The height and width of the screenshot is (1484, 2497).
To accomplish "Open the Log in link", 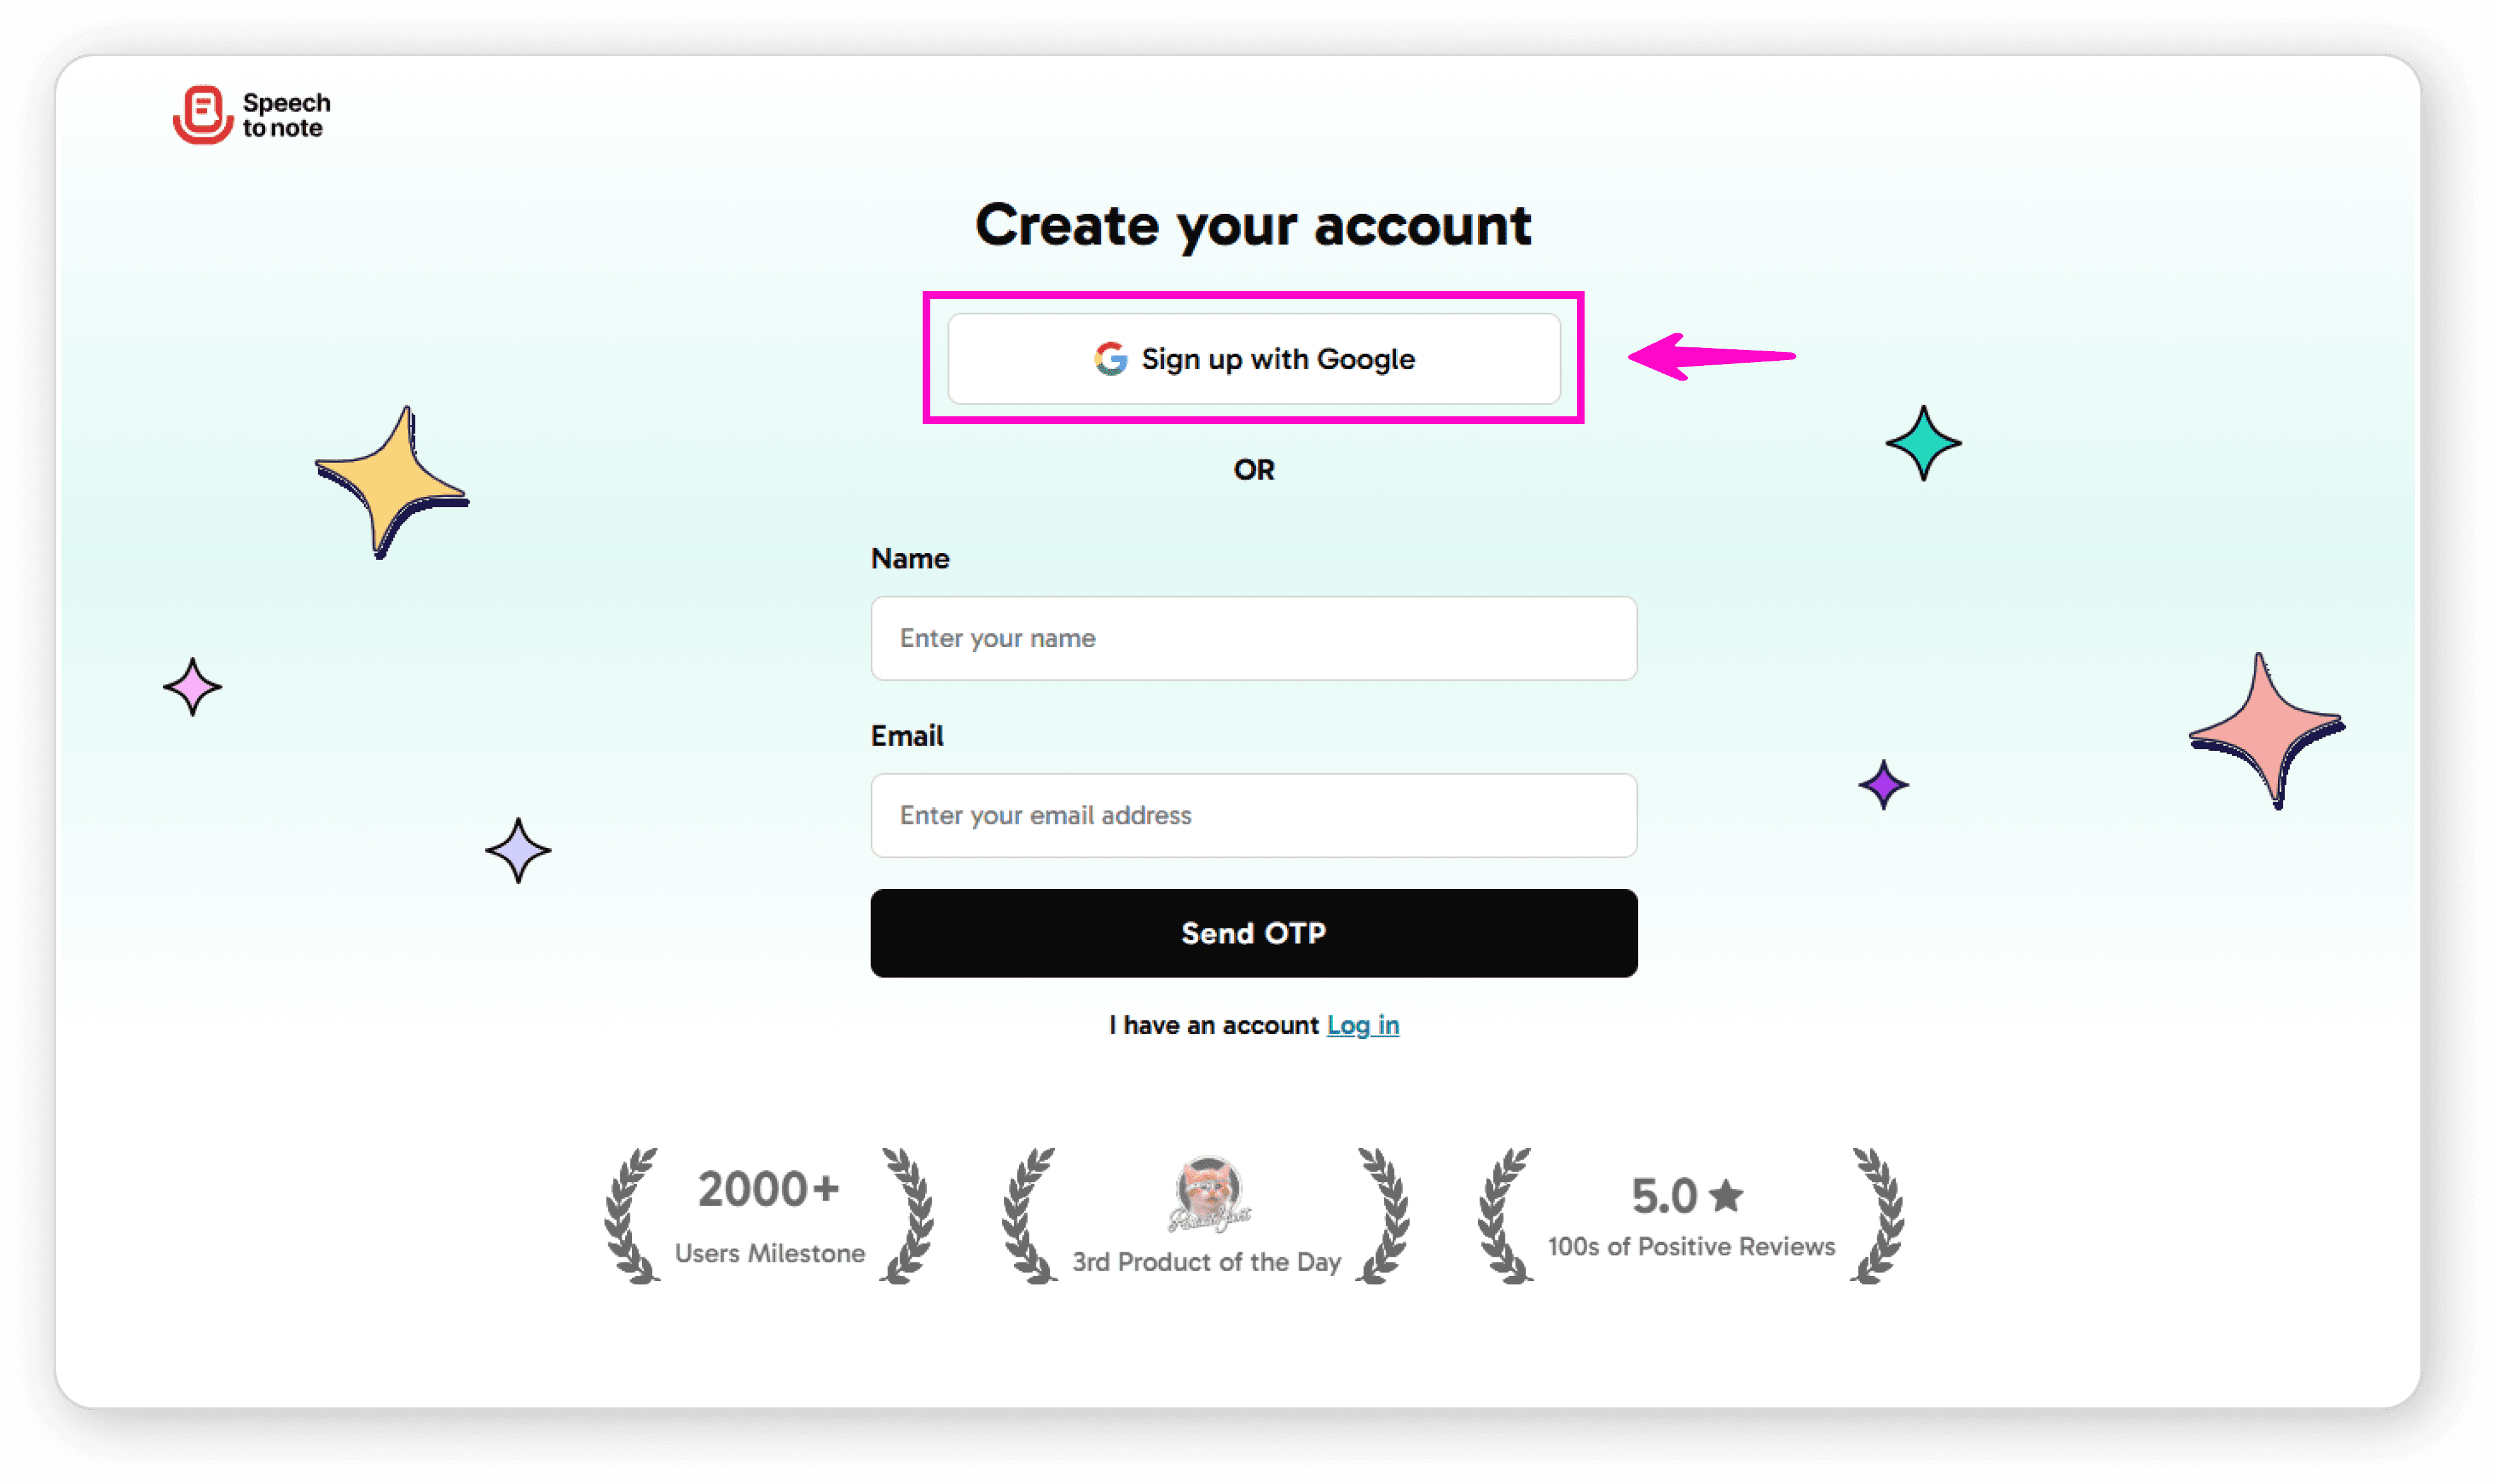I will point(1362,1025).
